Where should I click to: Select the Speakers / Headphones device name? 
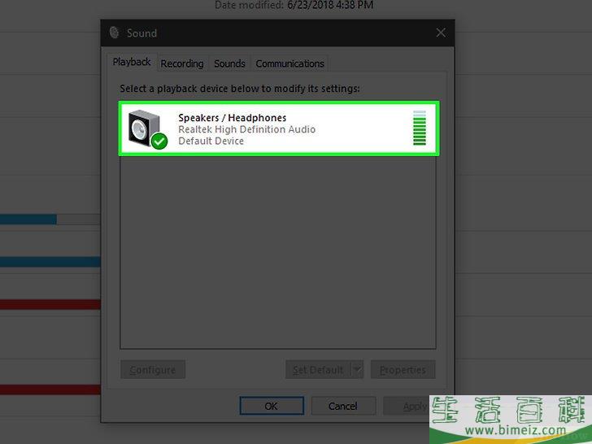click(232, 118)
